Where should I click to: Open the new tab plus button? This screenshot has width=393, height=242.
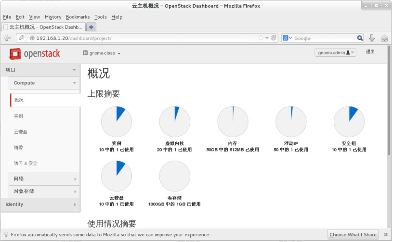pos(91,27)
